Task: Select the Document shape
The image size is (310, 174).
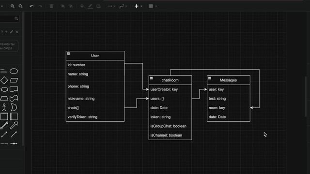Action: [x=14, y=89]
